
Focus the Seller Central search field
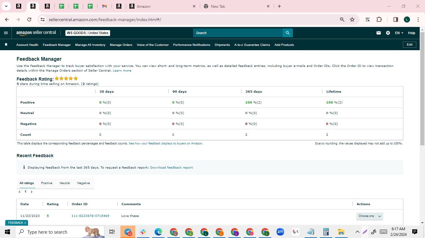(238, 33)
